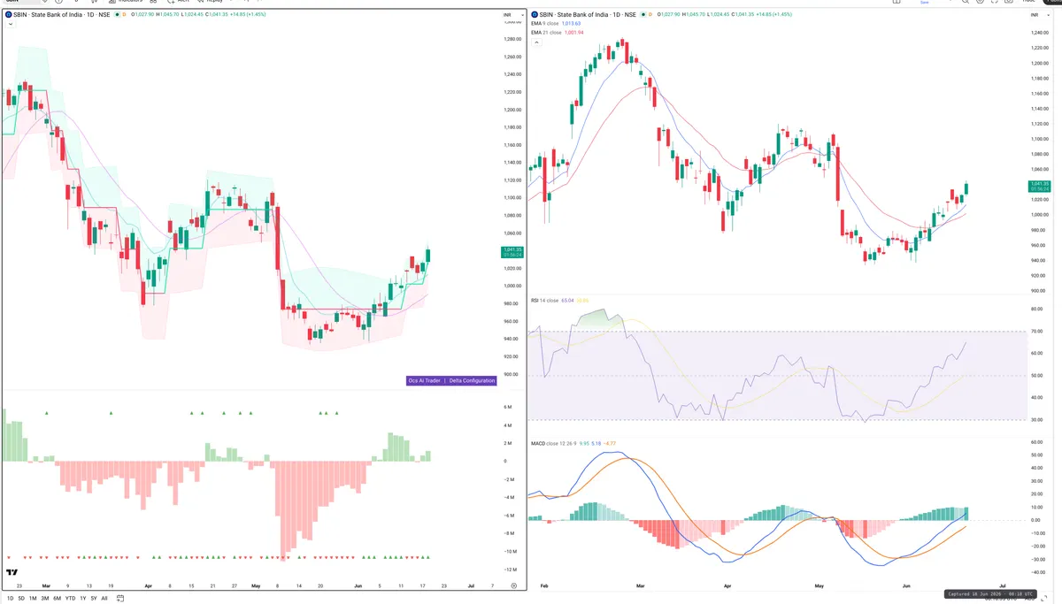Click the 1,041.35 price label on left axis

pyautogui.click(x=511, y=252)
